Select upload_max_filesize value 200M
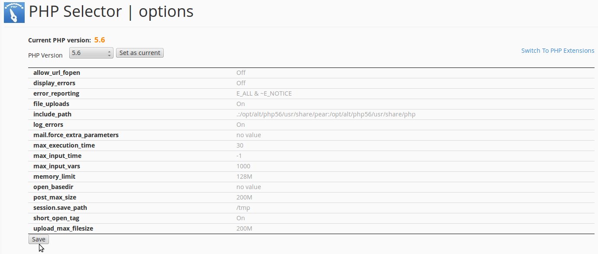Viewport: 598px width, 254px height. click(x=244, y=228)
